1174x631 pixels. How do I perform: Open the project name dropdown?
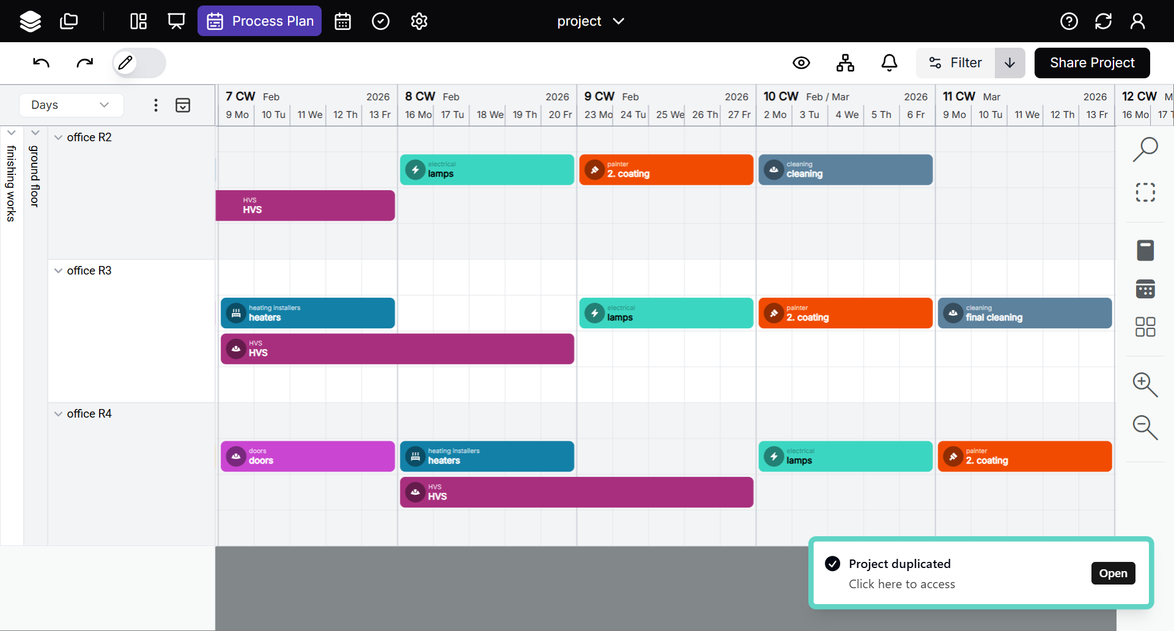590,21
